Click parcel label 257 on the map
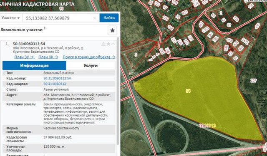The width and height of the screenshot is (267, 156). click(x=253, y=80)
